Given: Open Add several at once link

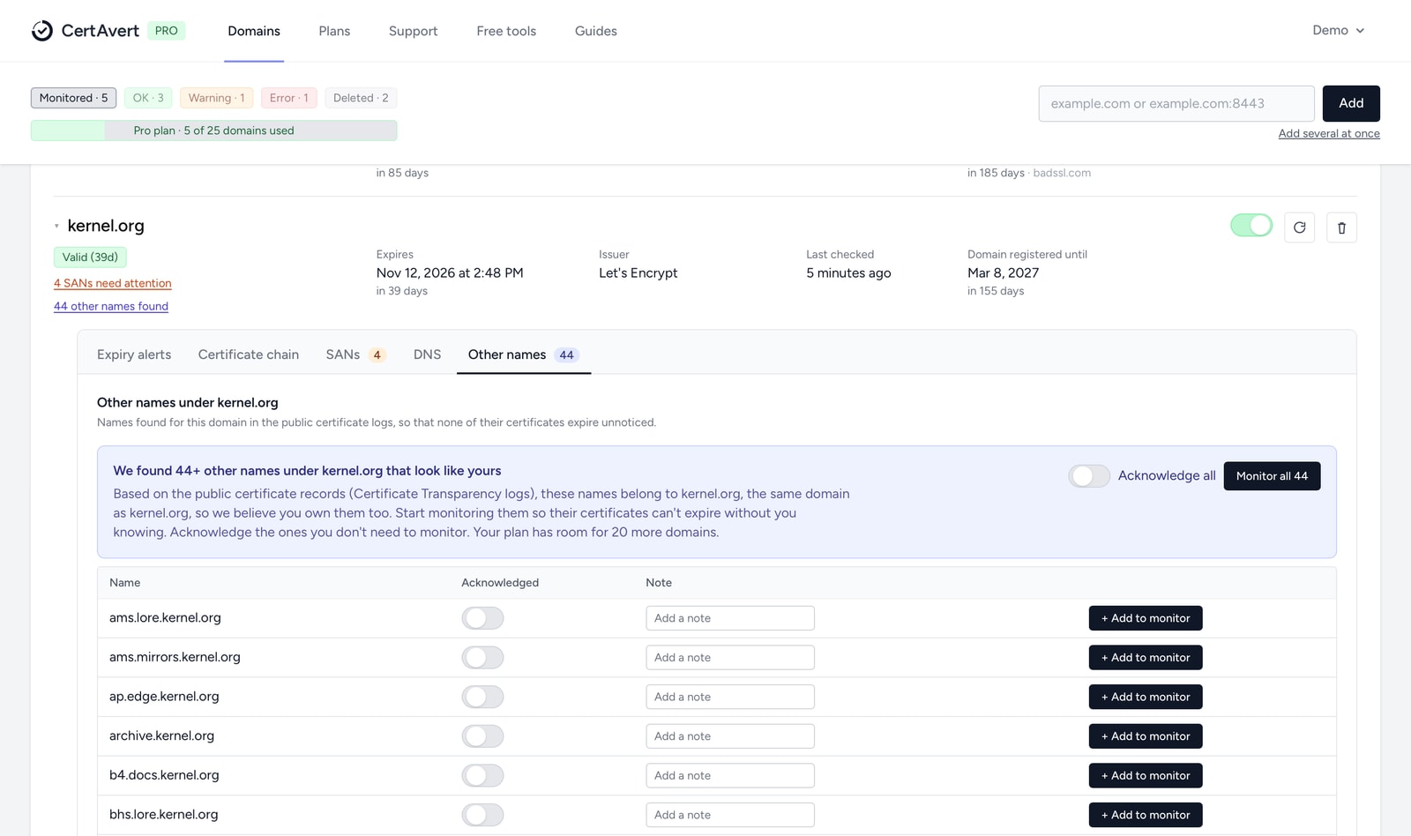Looking at the screenshot, I should (x=1329, y=134).
